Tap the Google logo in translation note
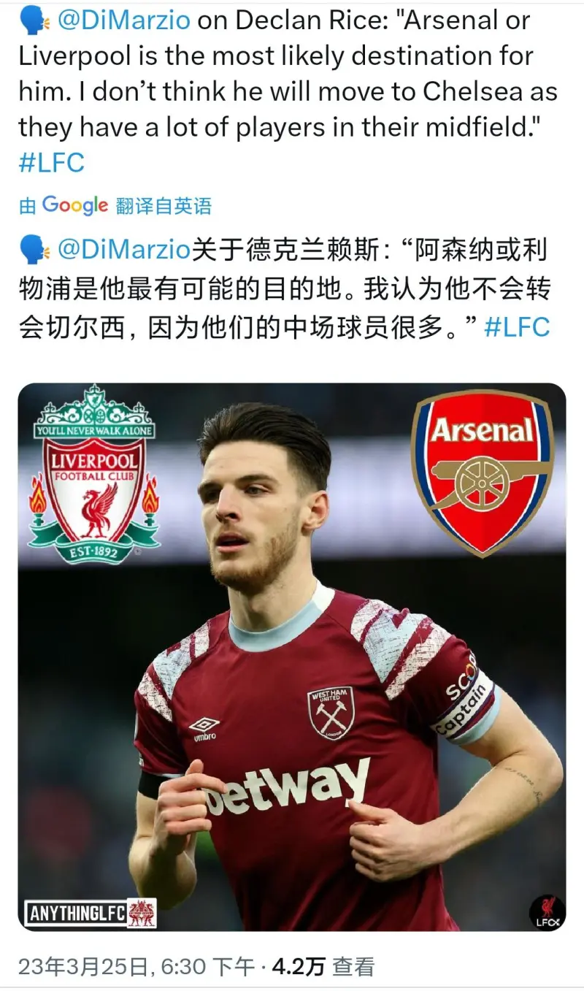 point(75,206)
